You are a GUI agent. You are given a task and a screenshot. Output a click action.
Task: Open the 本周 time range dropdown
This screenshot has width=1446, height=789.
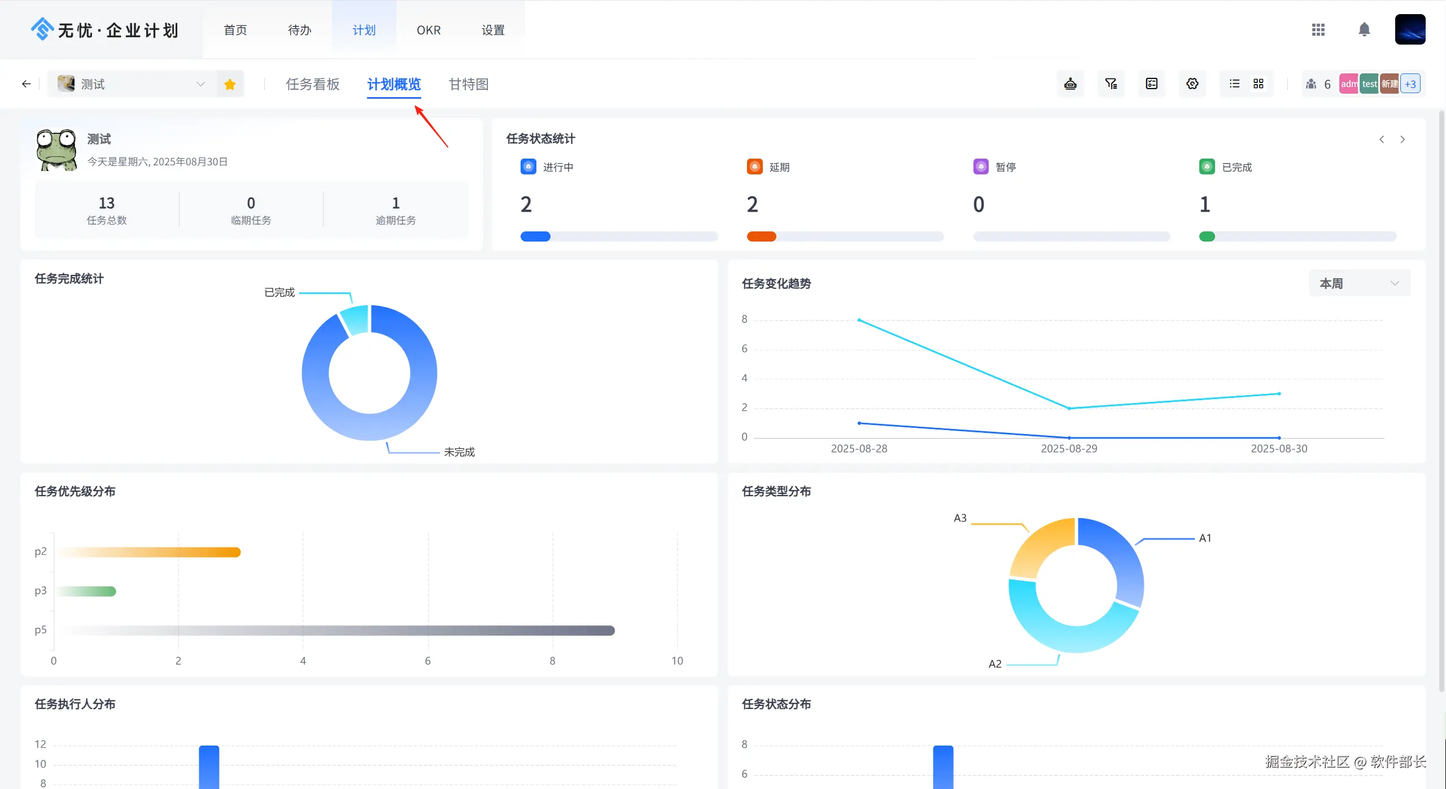tap(1359, 283)
